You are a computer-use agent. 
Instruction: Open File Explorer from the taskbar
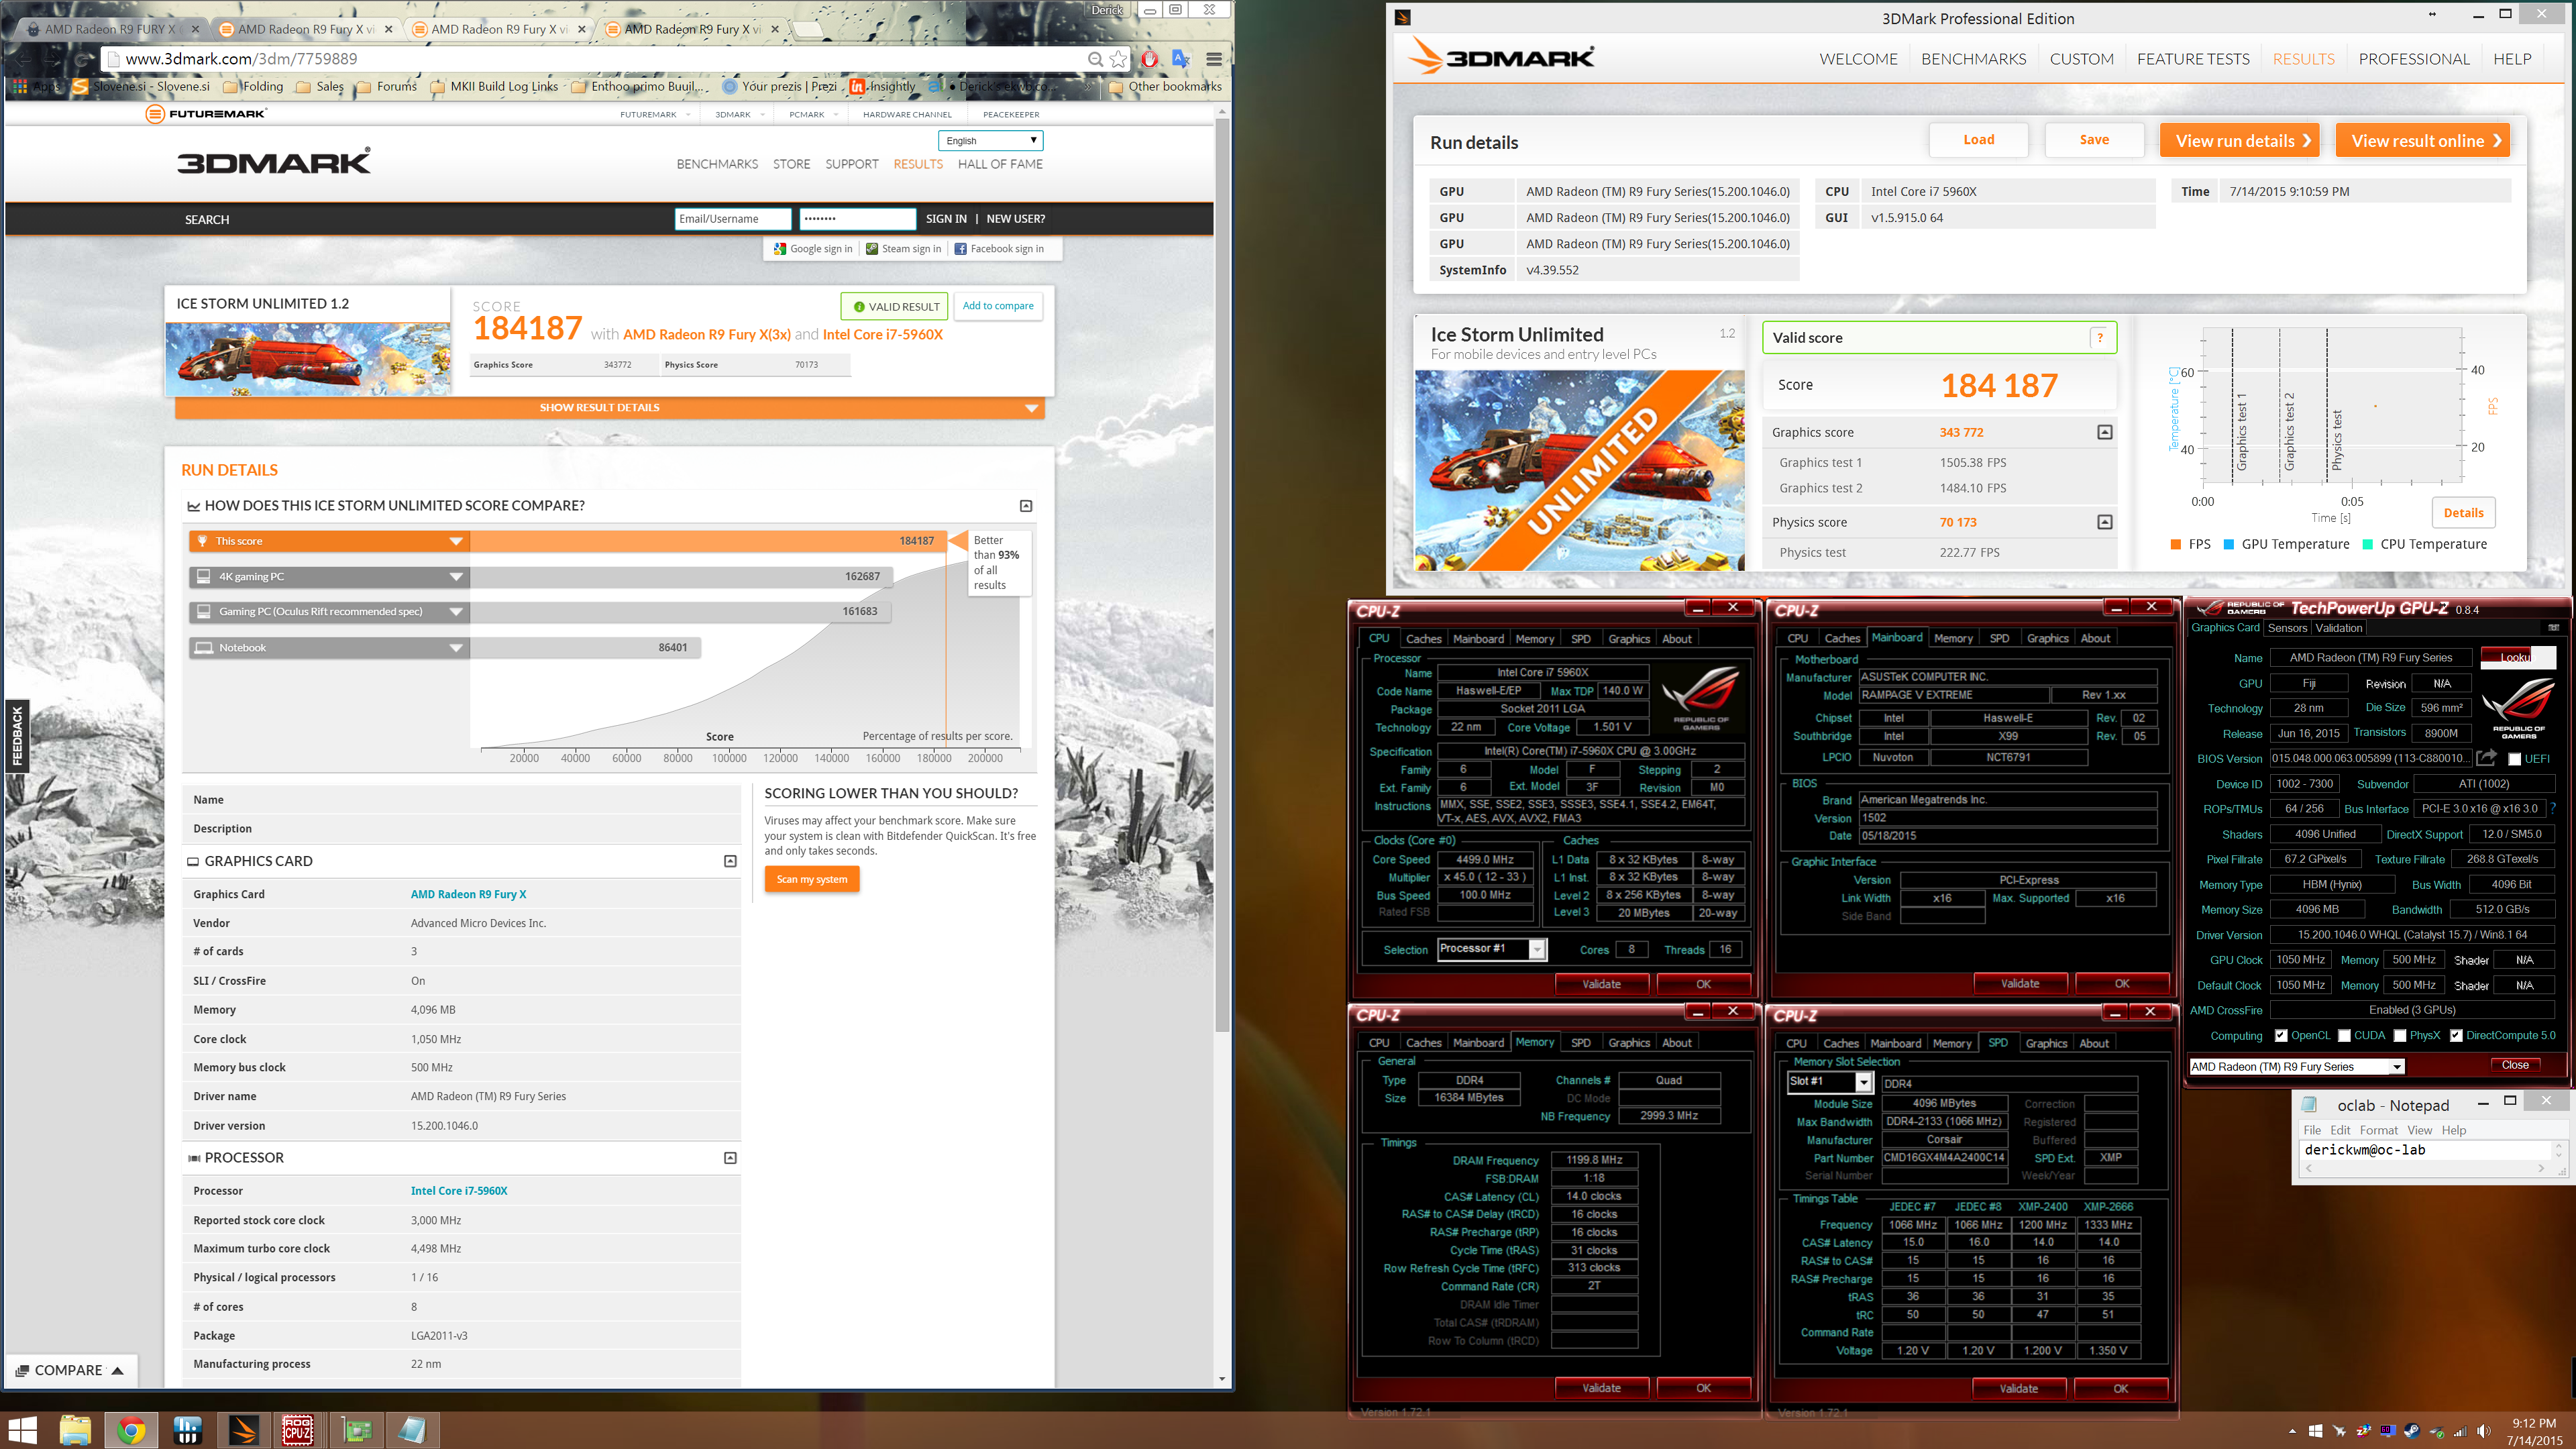(x=75, y=1430)
